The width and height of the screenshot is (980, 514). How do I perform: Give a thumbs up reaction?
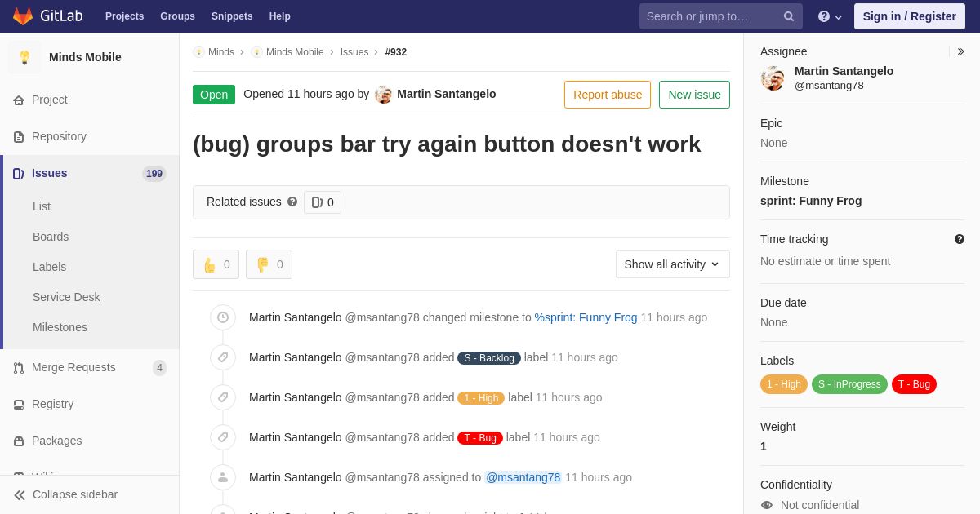click(216, 264)
